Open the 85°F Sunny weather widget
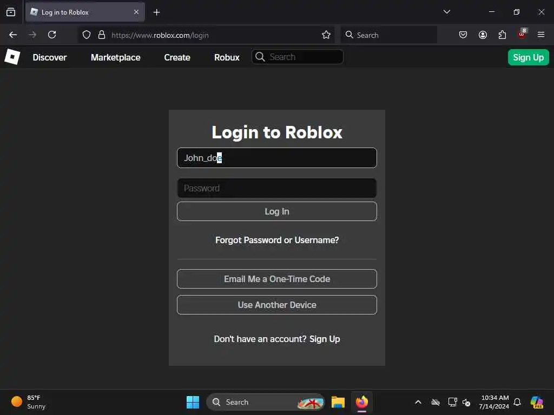 29,402
